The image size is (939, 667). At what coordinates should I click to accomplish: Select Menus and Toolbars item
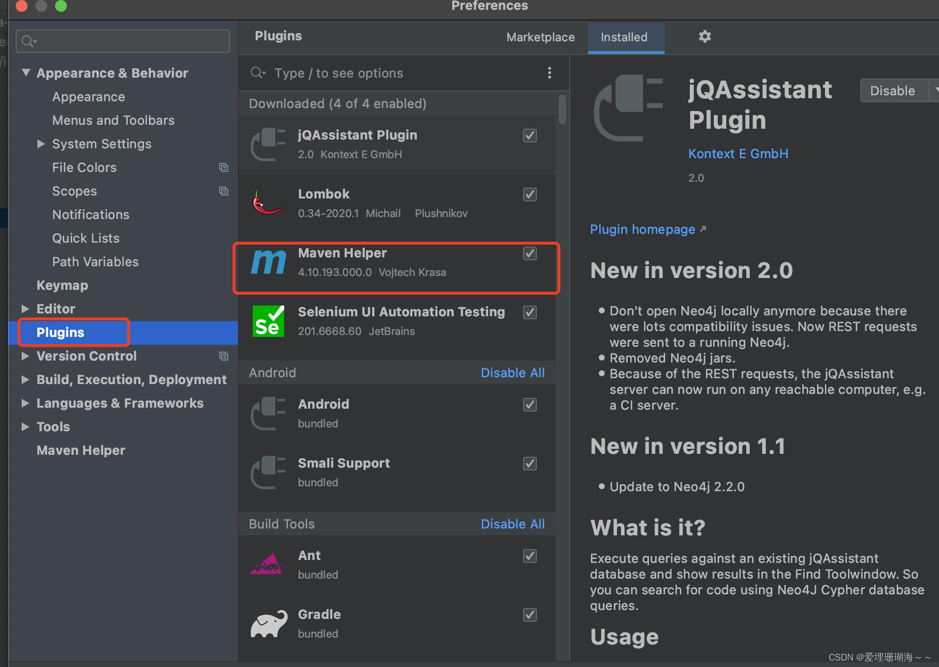pyautogui.click(x=114, y=120)
